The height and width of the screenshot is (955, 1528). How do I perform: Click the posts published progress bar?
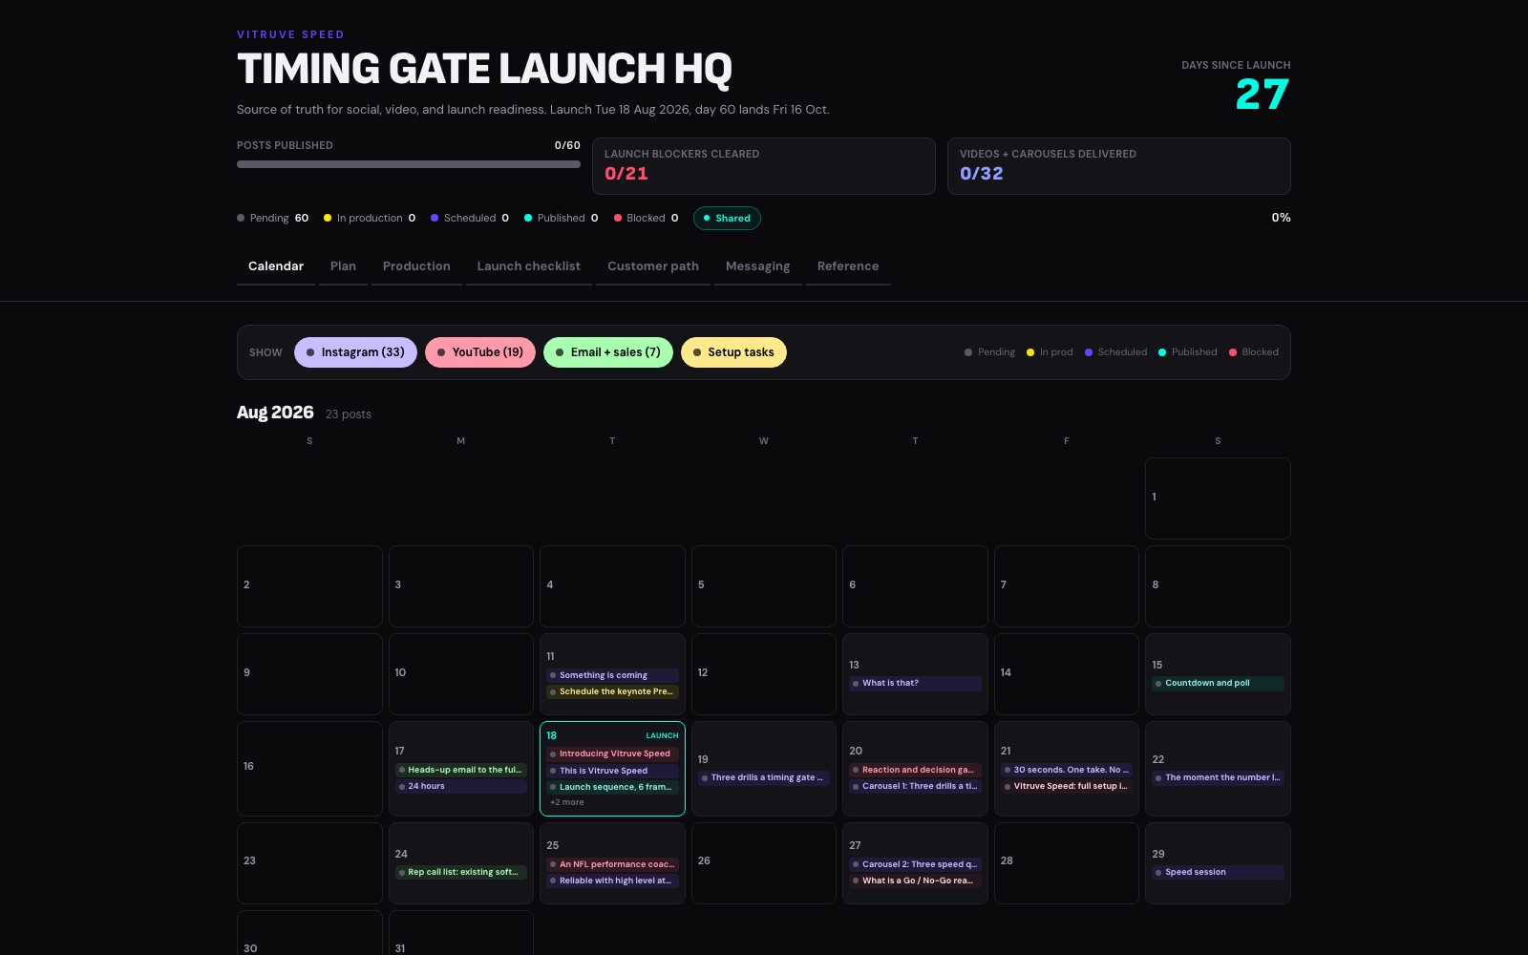coord(409,164)
